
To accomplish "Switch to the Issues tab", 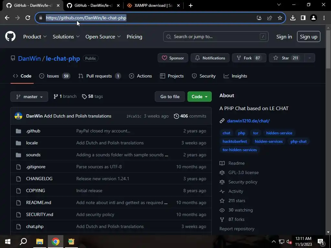I will pyautogui.click(x=55, y=76).
